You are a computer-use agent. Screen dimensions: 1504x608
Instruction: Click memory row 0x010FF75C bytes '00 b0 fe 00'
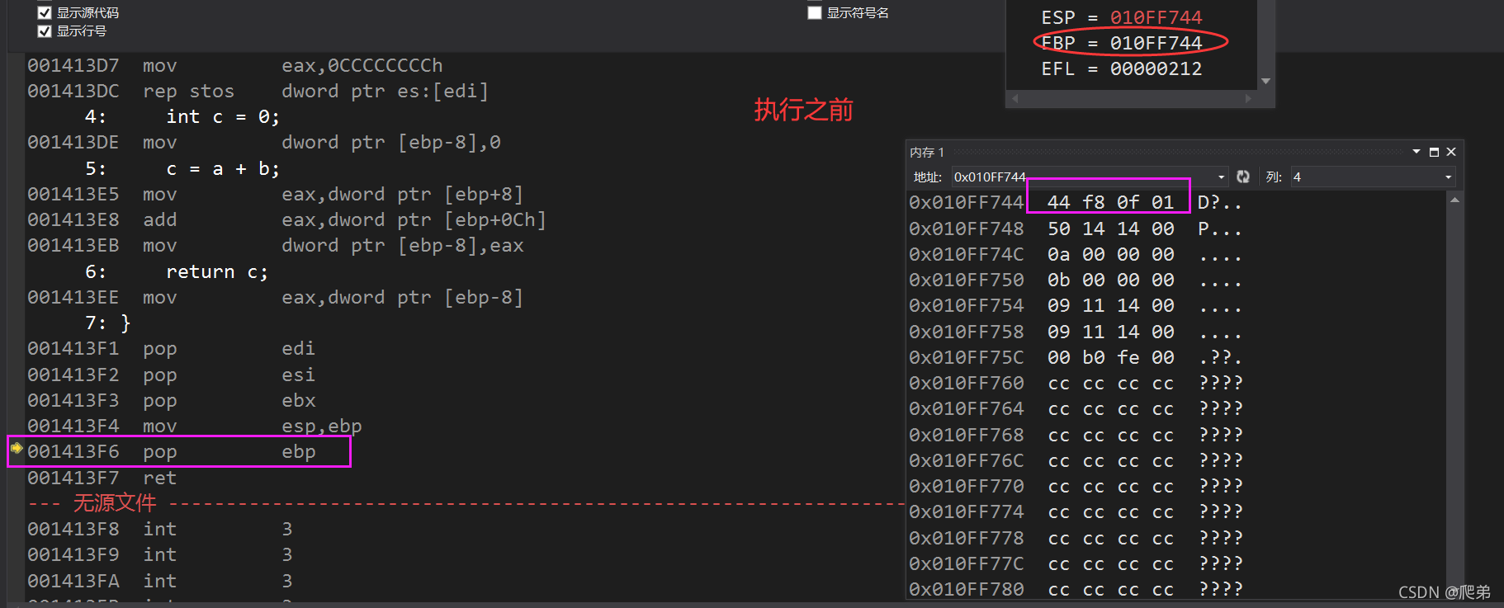(x=1110, y=358)
